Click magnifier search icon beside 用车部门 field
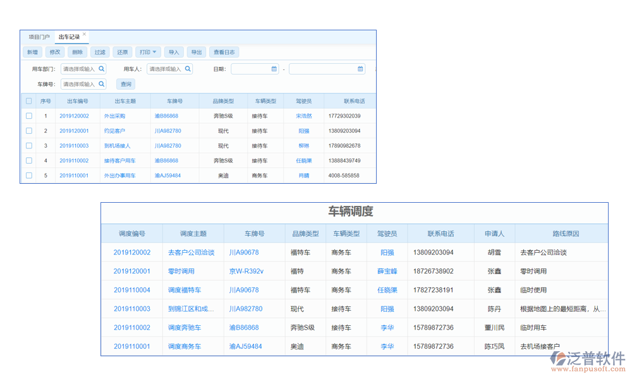632x379 pixels. click(x=103, y=68)
